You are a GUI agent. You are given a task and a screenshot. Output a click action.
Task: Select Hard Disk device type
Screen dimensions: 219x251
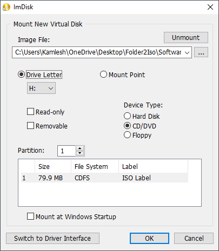pyautogui.click(x=127, y=116)
